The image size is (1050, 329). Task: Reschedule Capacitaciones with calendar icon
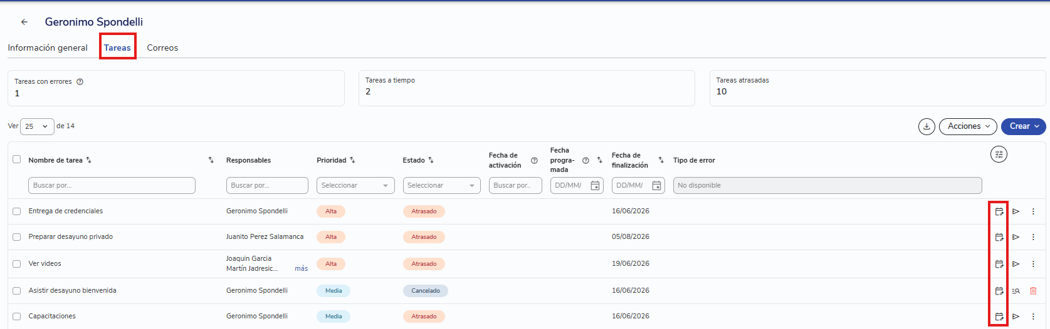coord(999,316)
